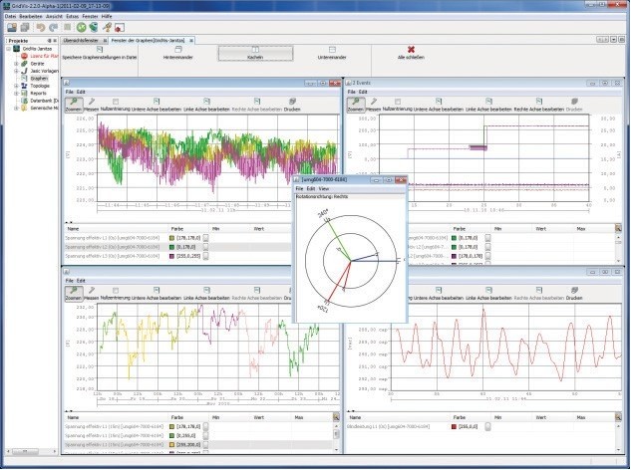Switch to the Übersichtsfenster tab

pos(80,39)
